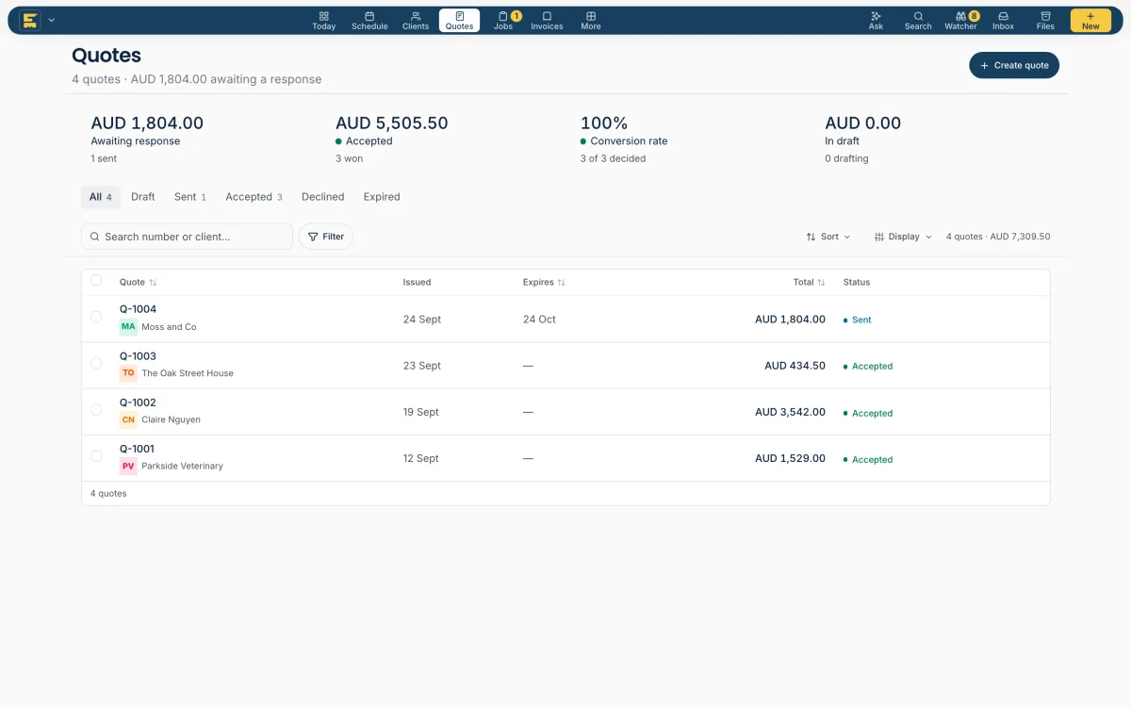
Task: Click the CN avatar for Claire Nguyen
Action: [x=128, y=419]
